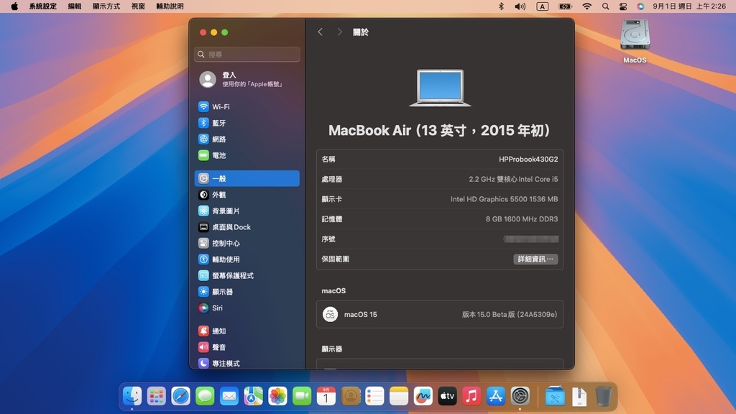The height and width of the screenshot is (414, 736).
Task: Open 編輯 edit menu
Action: [x=74, y=6]
